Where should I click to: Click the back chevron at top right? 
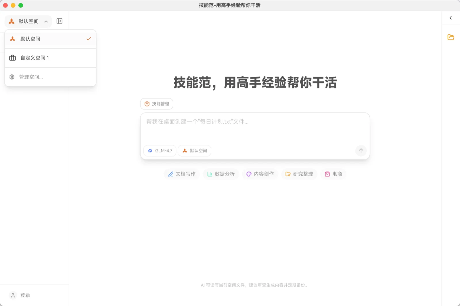(451, 18)
